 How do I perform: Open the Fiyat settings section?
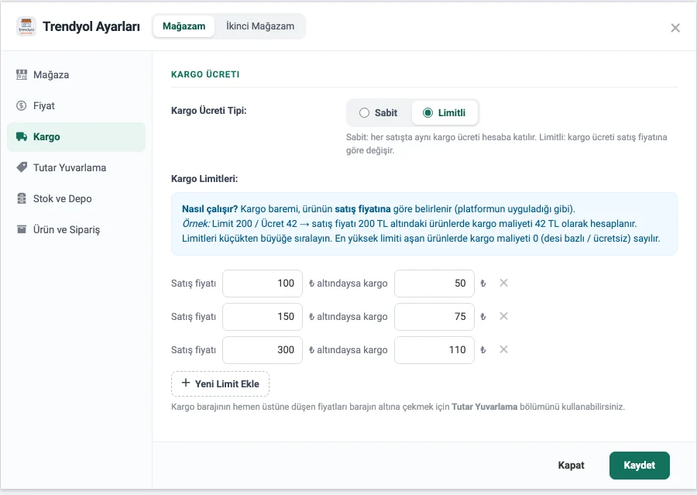pos(76,106)
